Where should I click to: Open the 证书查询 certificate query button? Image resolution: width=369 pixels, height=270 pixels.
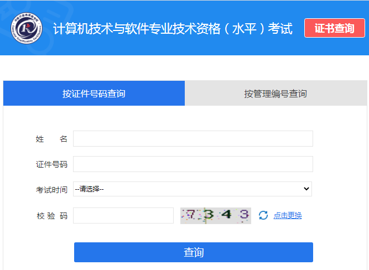pyautogui.click(x=334, y=28)
